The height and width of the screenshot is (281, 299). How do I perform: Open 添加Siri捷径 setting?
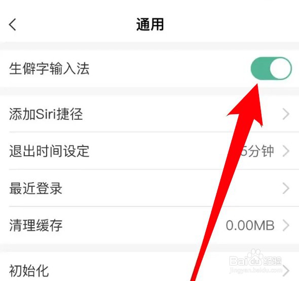149,114
